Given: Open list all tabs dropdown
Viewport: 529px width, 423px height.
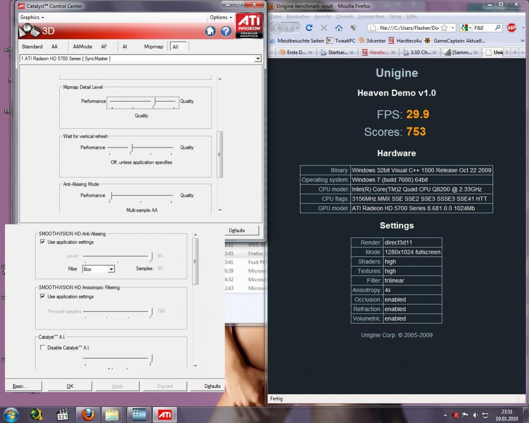Looking at the screenshot, I should click(x=522, y=52).
